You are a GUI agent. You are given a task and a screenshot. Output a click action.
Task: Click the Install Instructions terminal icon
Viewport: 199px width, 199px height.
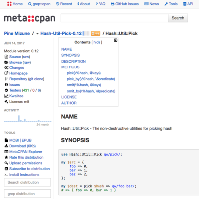[6, 175]
